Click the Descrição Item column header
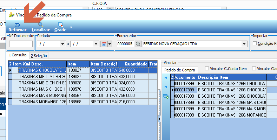This screenshot has height=140, width=277. (x=232, y=77)
